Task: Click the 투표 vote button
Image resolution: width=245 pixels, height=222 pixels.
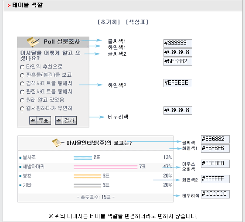Action: pos(40,120)
